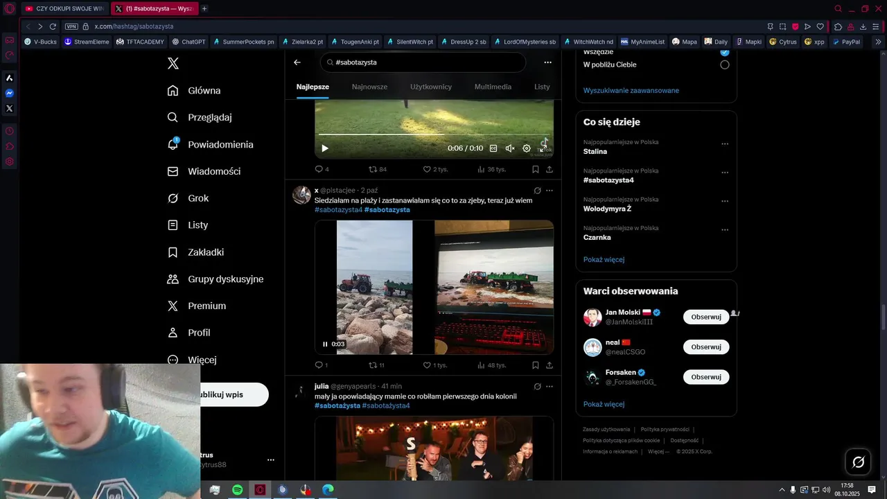This screenshot has width=887, height=499.
Task: Mute the top video sound
Action: click(510, 148)
